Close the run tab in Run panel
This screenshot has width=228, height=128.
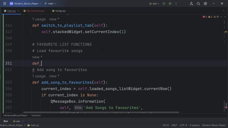click(23, 121)
